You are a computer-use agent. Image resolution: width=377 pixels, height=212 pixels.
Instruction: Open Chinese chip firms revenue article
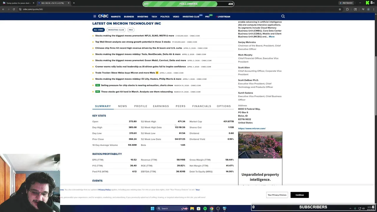click(x=139, y=48)
